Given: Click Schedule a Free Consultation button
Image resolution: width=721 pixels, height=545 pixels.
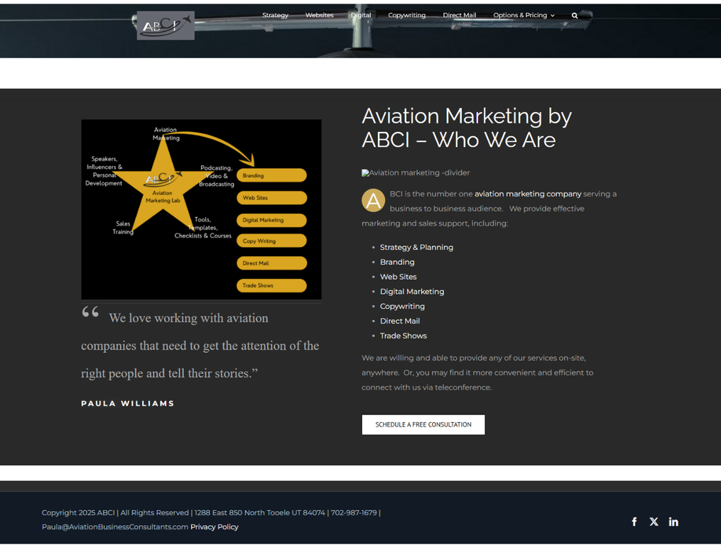Looking at the screenshot, I should click(x=423, y=424).
